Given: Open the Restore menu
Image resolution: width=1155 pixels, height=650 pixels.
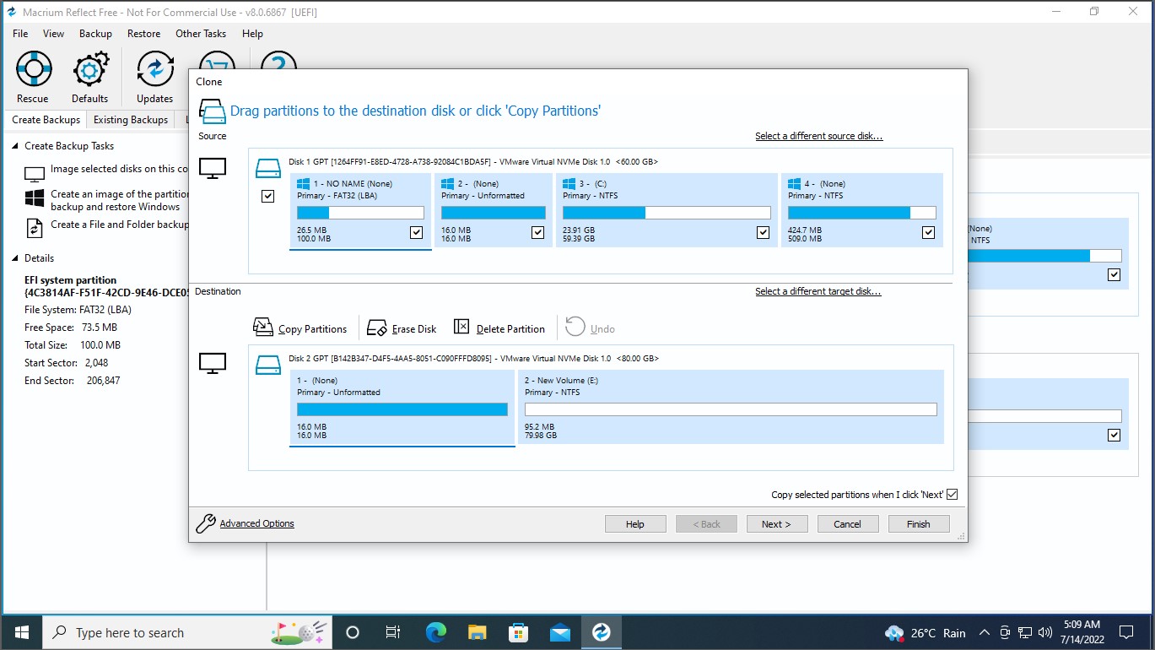Looking at the screenshot, I should tap(144, 34).
